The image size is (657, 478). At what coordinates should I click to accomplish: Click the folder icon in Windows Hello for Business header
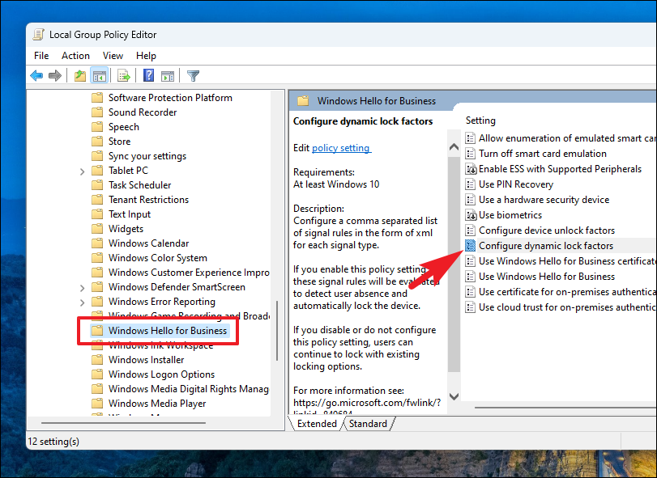point(303,101)
